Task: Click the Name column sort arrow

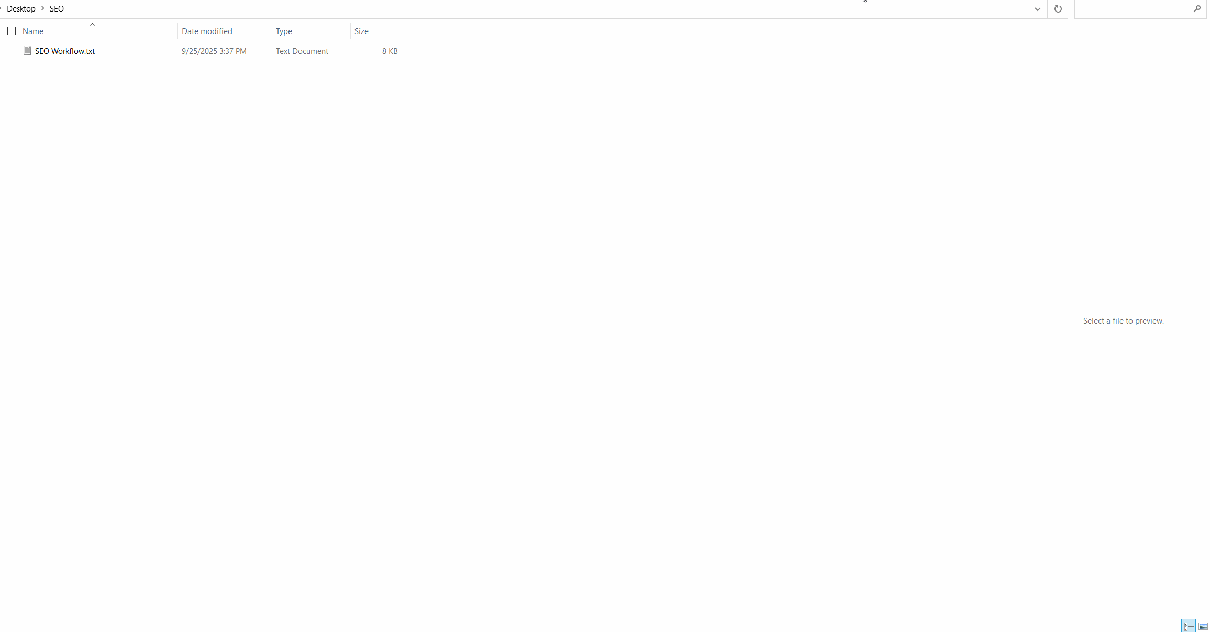Action: pyautogui.click(x=92, y=25)
